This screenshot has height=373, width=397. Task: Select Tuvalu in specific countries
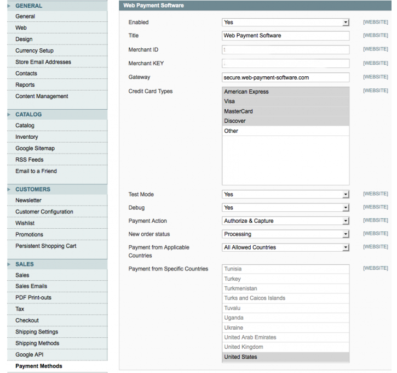(x=286, y=308)
